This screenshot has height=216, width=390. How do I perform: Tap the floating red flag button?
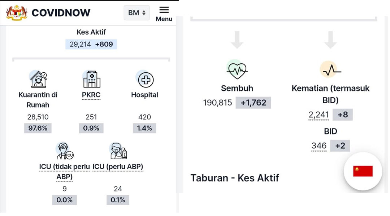click(363, 171)
